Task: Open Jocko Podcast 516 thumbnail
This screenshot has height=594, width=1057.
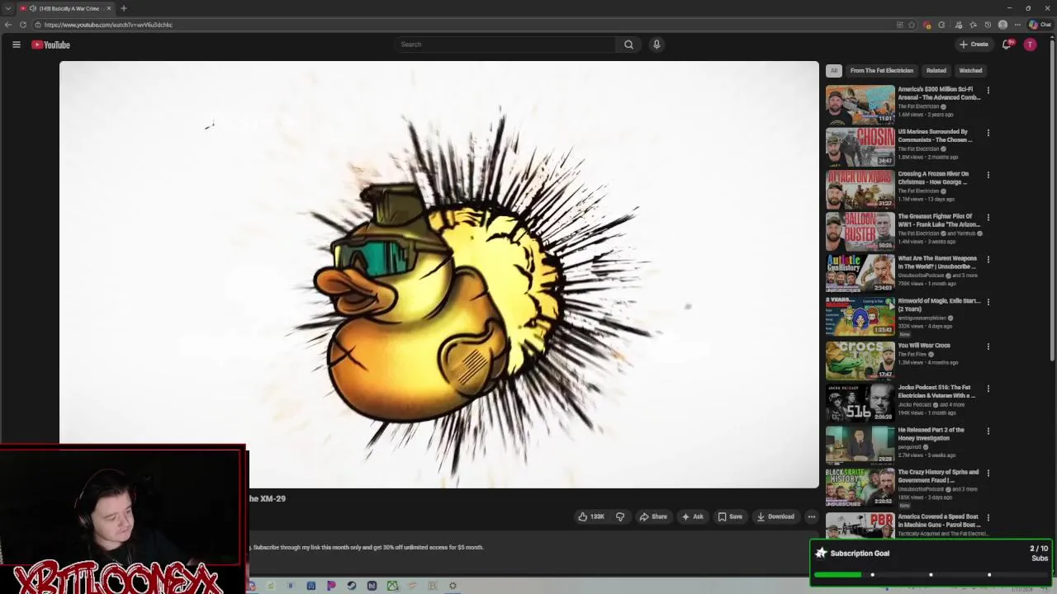Action: (x=860, y=403)
